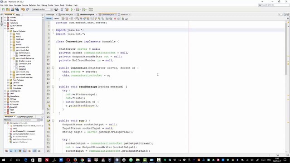The height and width of the screenshot is (163, 290).
Task: Toggle Show Fields filter in Navigator
Action: pyautogui.click(x=11, y=151)
